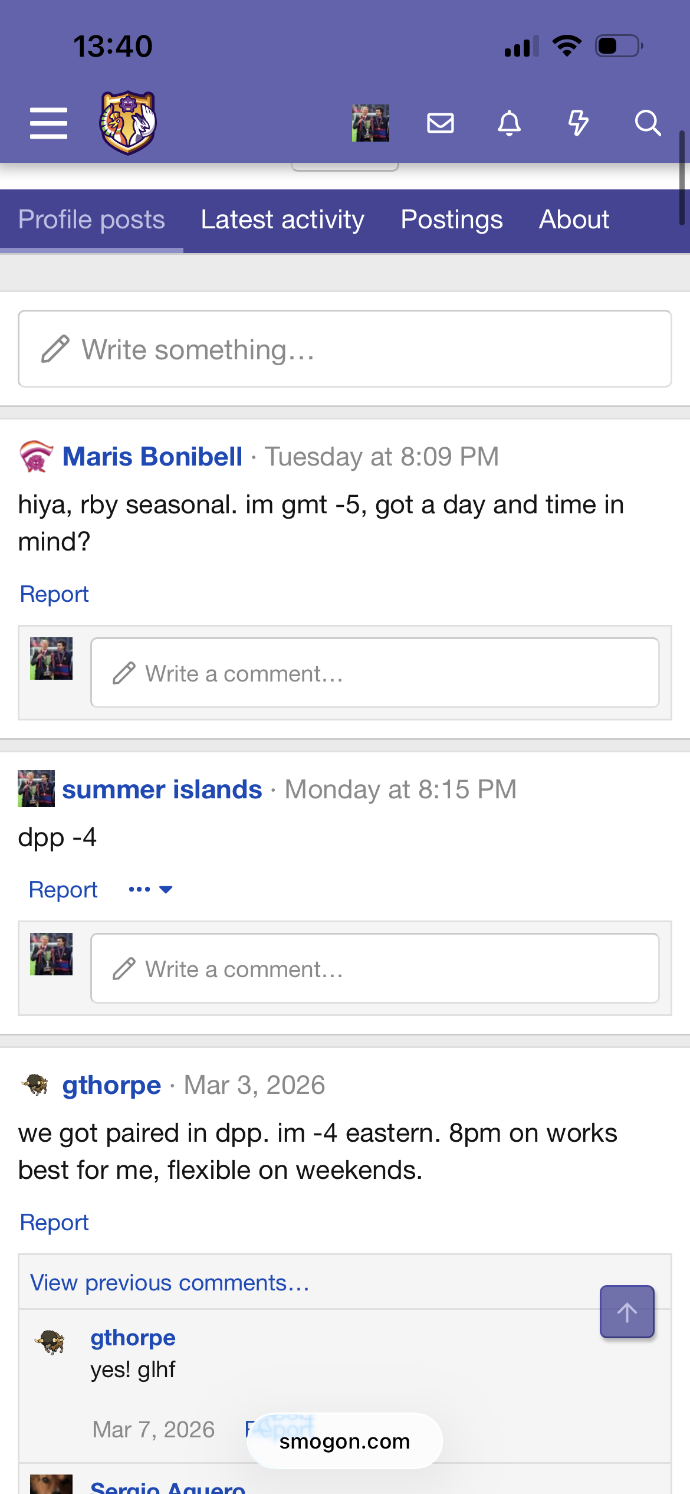Open your account avatar menu in header
The width and height of the screenshot is (690, 1494).
[370, 123]
